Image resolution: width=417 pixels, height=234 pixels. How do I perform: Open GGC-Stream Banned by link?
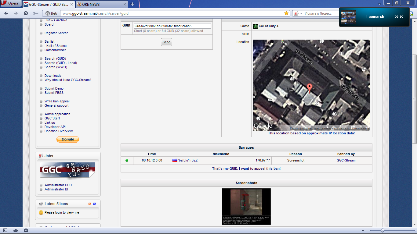(x=346, y=160)
